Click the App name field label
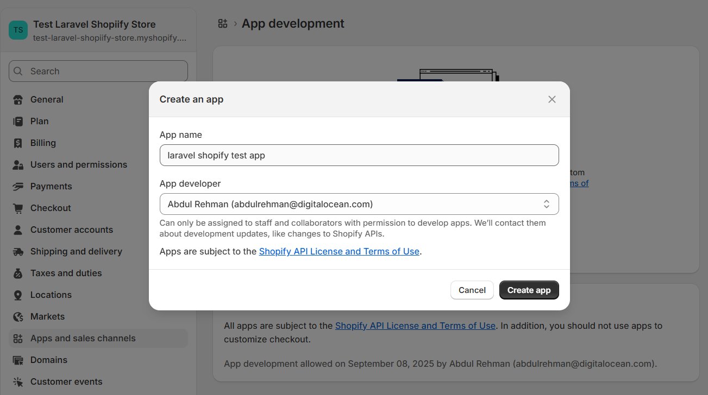Viewport: 708px width, 395px height. click(181, 135)
